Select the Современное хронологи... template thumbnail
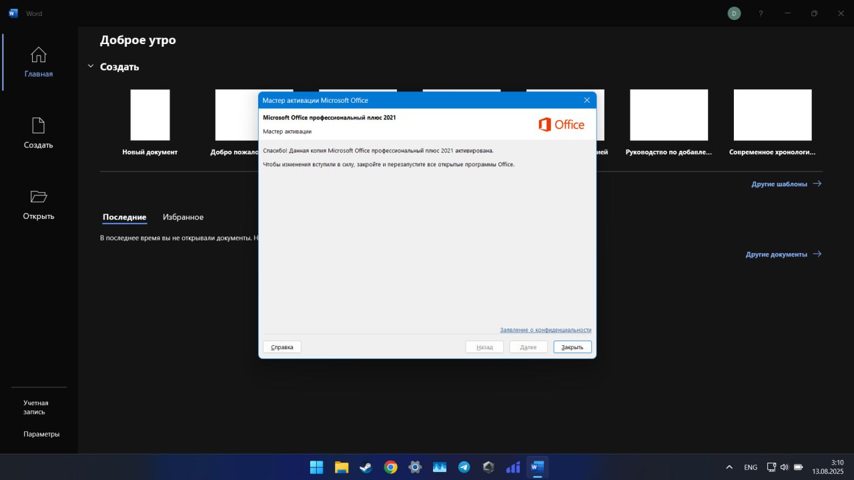This screenshot has width=854, height=480. [x=773, y=115]
